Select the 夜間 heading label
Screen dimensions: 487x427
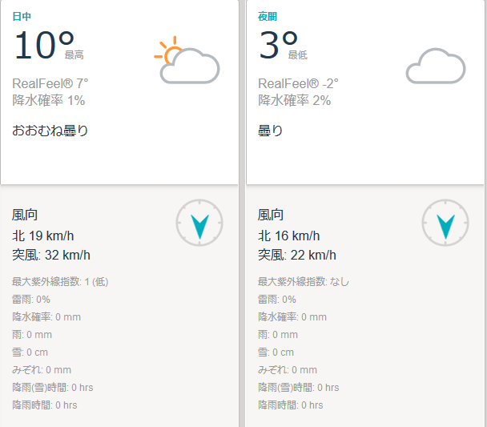268,16
